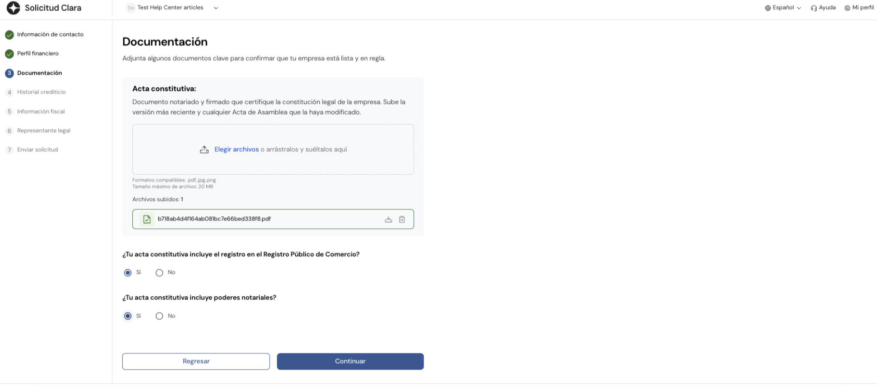
Task: Click the upload icon in the drop zone
Action: 204,149
